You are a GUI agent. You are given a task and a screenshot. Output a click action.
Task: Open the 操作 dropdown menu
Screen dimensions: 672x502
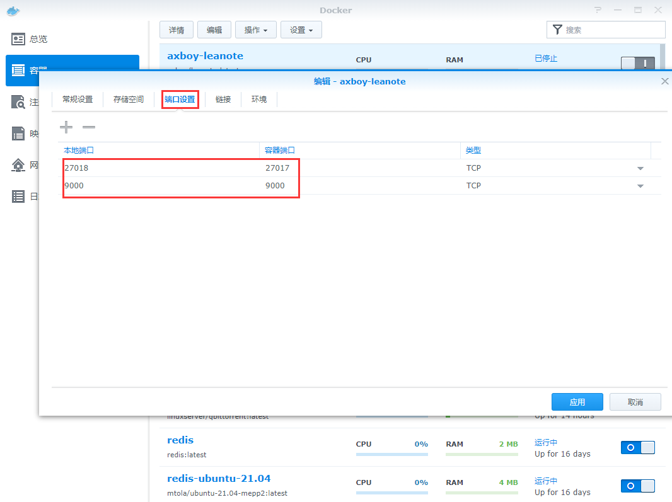pos(255,30)
